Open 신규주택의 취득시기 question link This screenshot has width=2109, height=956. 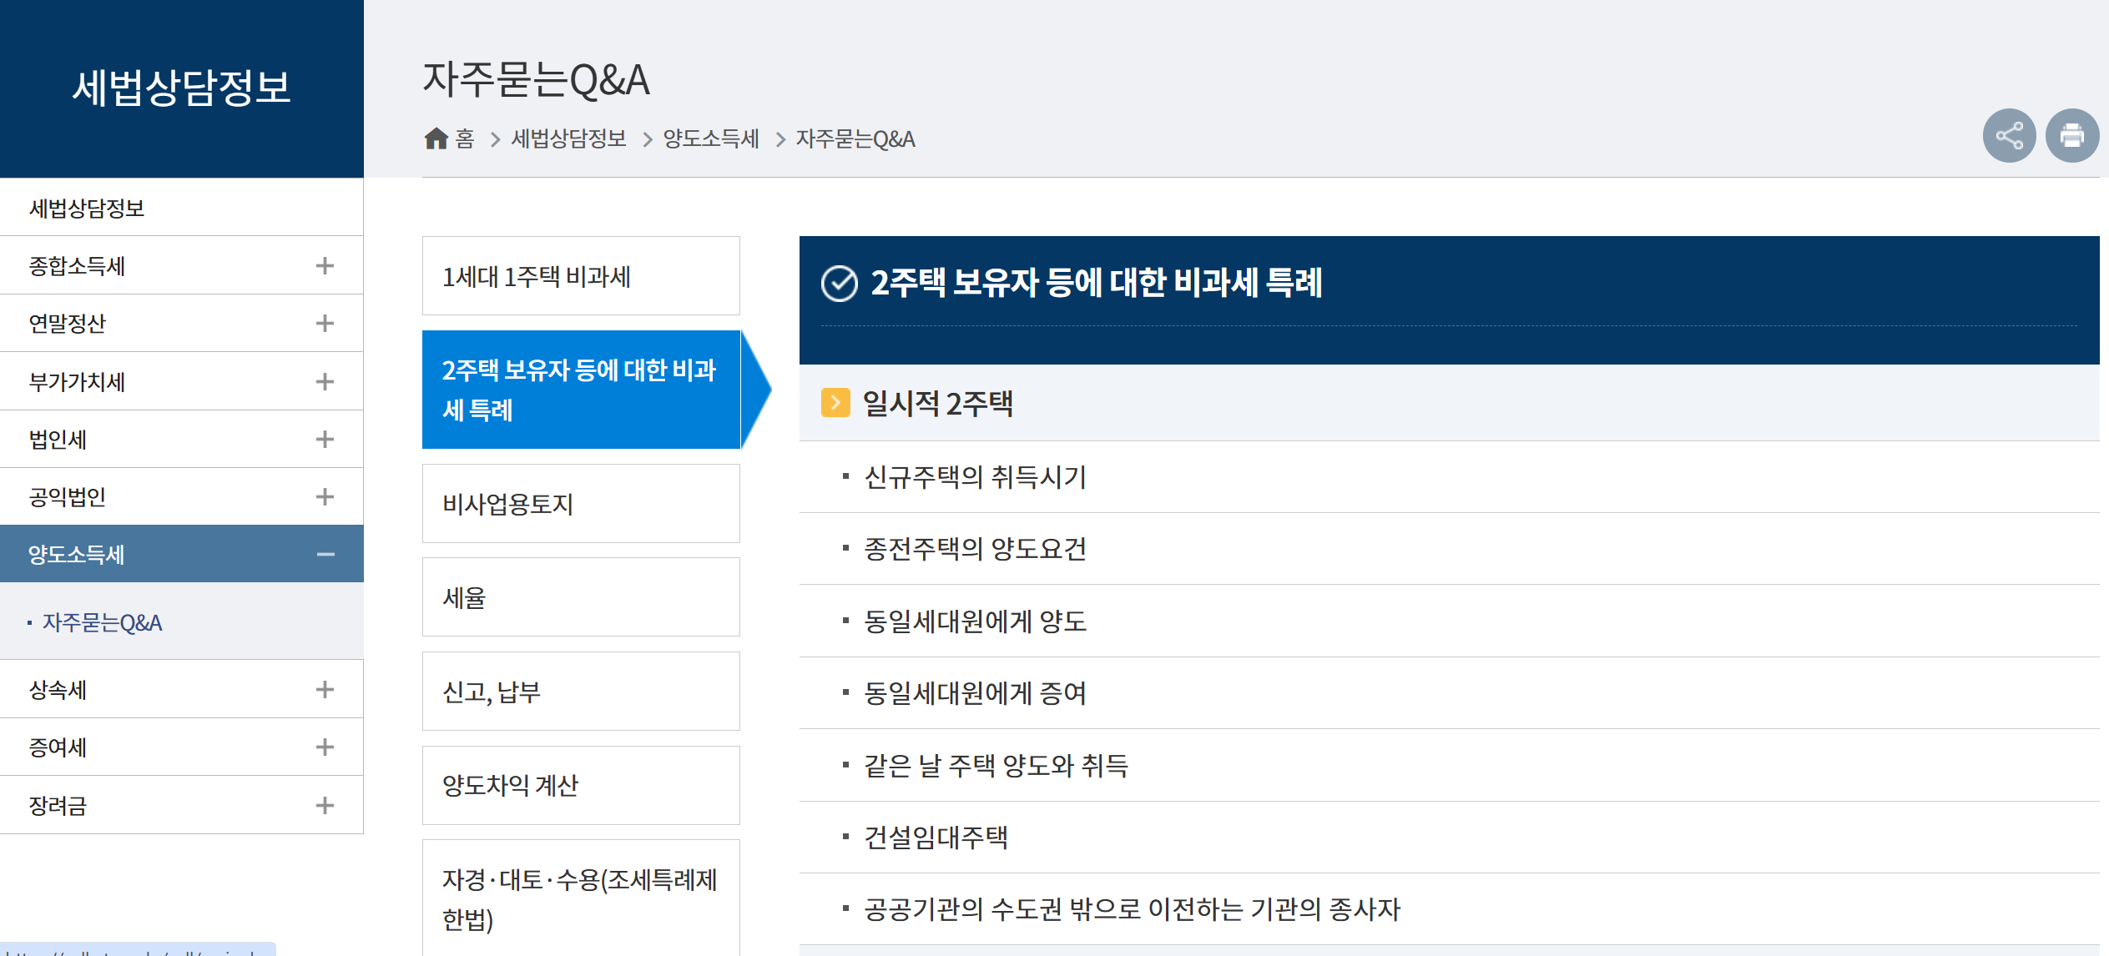pos(974,477)
